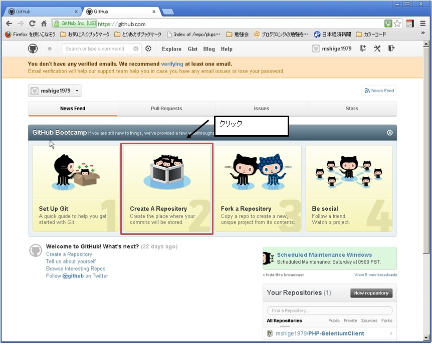The width and height of the screenshot is (432, 345).
Task: Click the browser forward arrow
Action: pyautogui.click(x=21, y=24)
